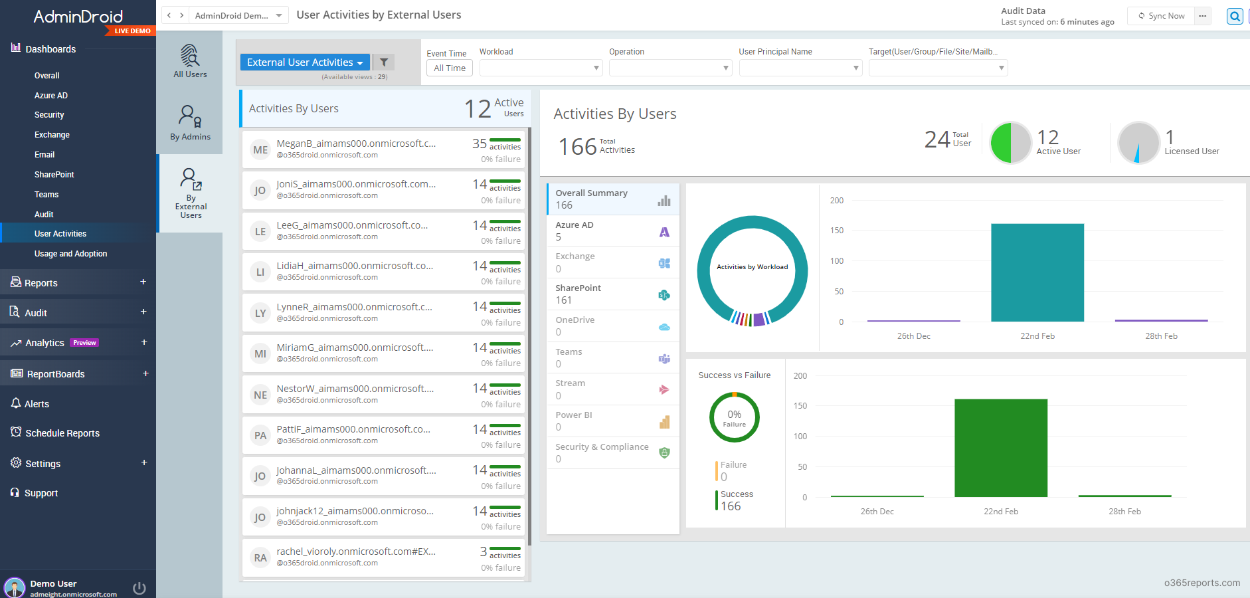The height and width of the screenshot is (598, 1250).
Task: Open the Teams dashboard in sidebar
Action: pyautogui.click(x=46, y=195)
